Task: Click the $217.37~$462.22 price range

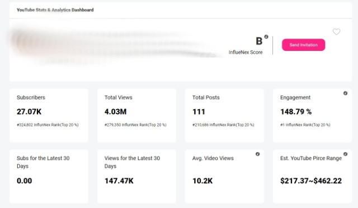Action: (311, 181)
